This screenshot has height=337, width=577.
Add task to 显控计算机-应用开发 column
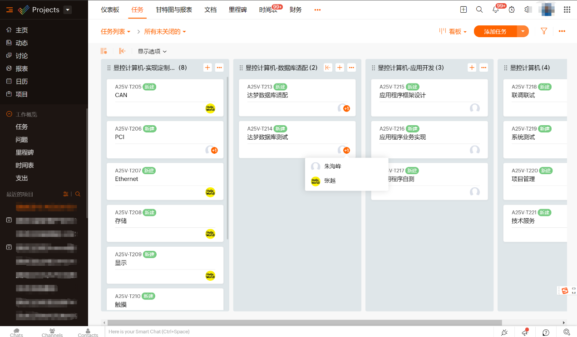472,68
